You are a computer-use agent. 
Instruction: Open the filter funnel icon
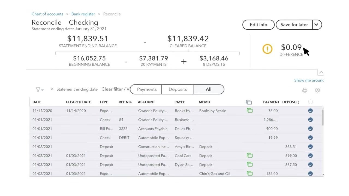[39, 90]
